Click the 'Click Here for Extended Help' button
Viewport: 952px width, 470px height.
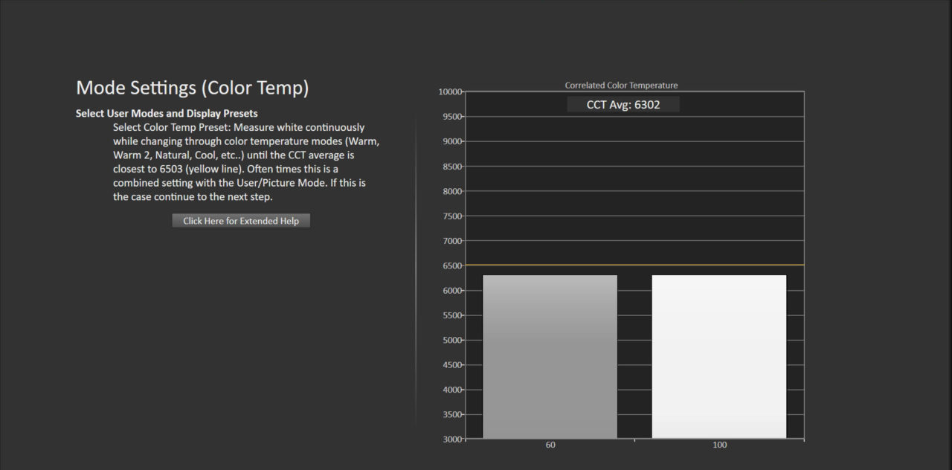click(x=241, y=221)
